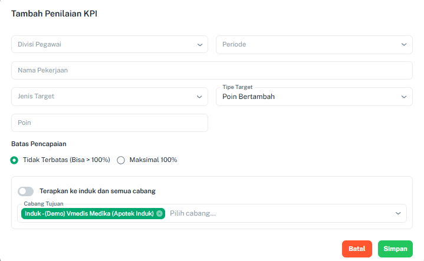Click the Nama Pekerjaan input field
This screenshot has width=424, height=261.
pos(212,70)
